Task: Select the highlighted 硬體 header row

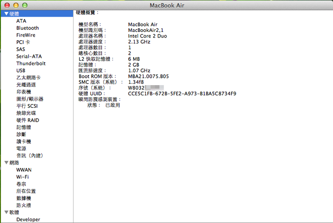Action: 37,14
